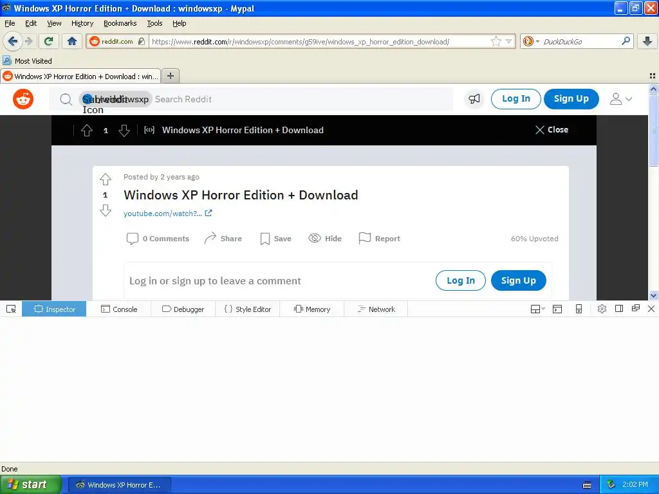Image resolution: width=659 pixels, height=494 pixels.
Task: Click the search magnifier in DuckDuckGo box
Action: [x=626, y=41]
